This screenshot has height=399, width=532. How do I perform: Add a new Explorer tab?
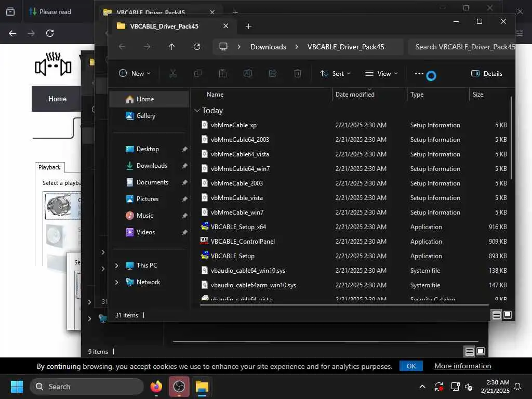[x=248, y=26]
